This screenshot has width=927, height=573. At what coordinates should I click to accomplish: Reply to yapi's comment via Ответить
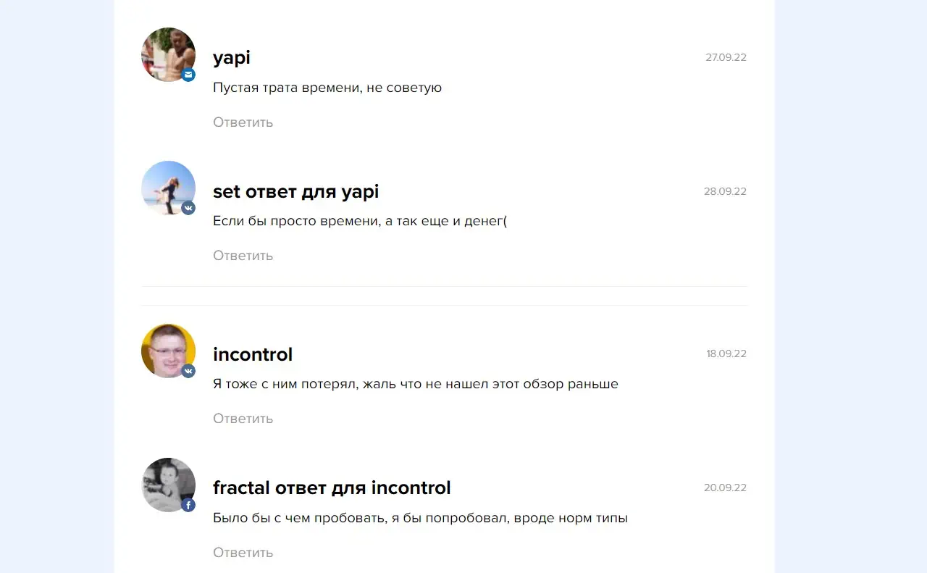click(243, 122)
